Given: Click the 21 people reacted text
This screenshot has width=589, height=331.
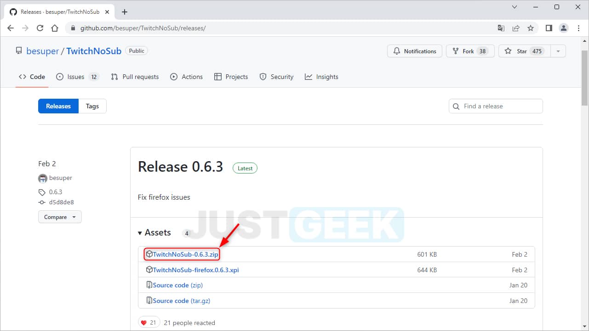Looking at the screenshot, I should 189,323.
